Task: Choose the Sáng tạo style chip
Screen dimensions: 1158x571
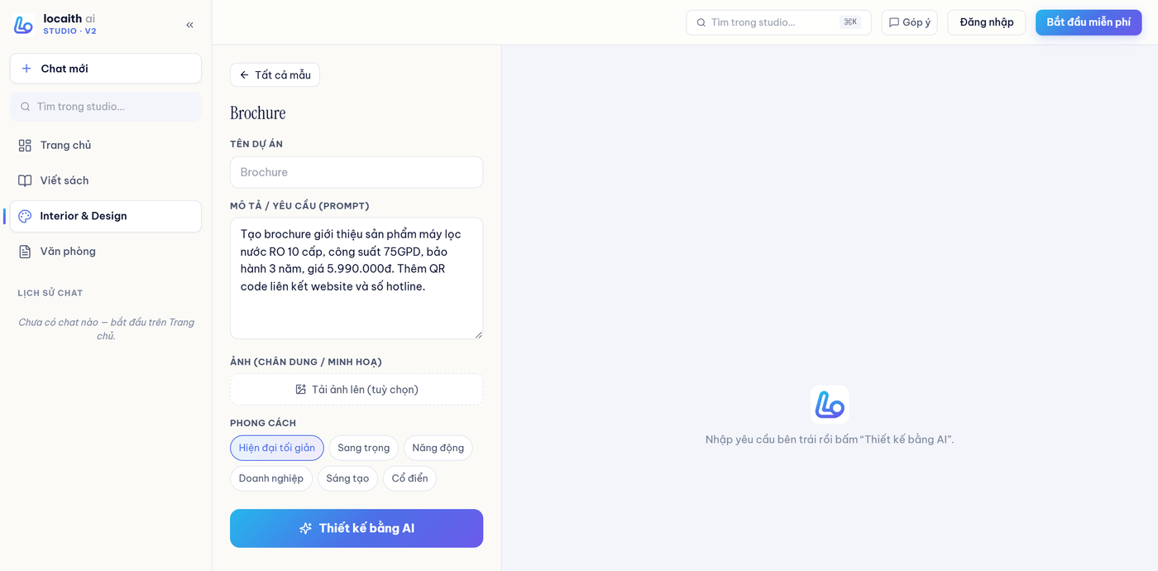Action: coord(347,478)
